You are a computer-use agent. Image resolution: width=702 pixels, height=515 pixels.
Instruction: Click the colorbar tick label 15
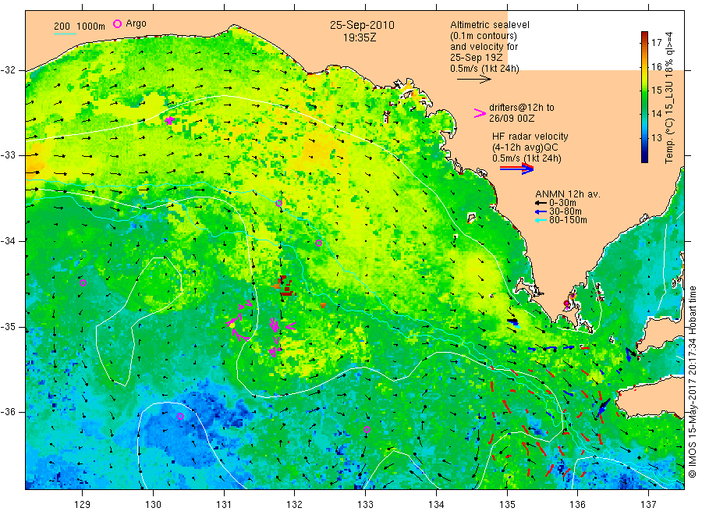click(x=656, y=91)
